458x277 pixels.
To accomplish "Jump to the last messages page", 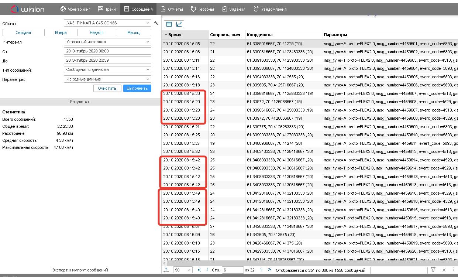I will [x=269, y=270].
